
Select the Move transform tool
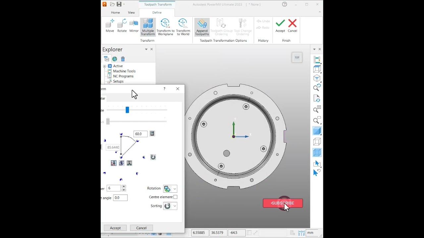pos(110,26)
